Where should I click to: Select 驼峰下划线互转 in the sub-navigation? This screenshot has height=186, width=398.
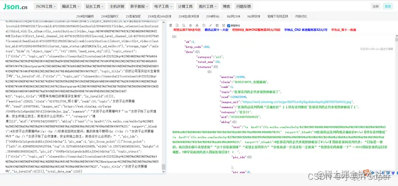pyautogui.click(x=277, y=16)
